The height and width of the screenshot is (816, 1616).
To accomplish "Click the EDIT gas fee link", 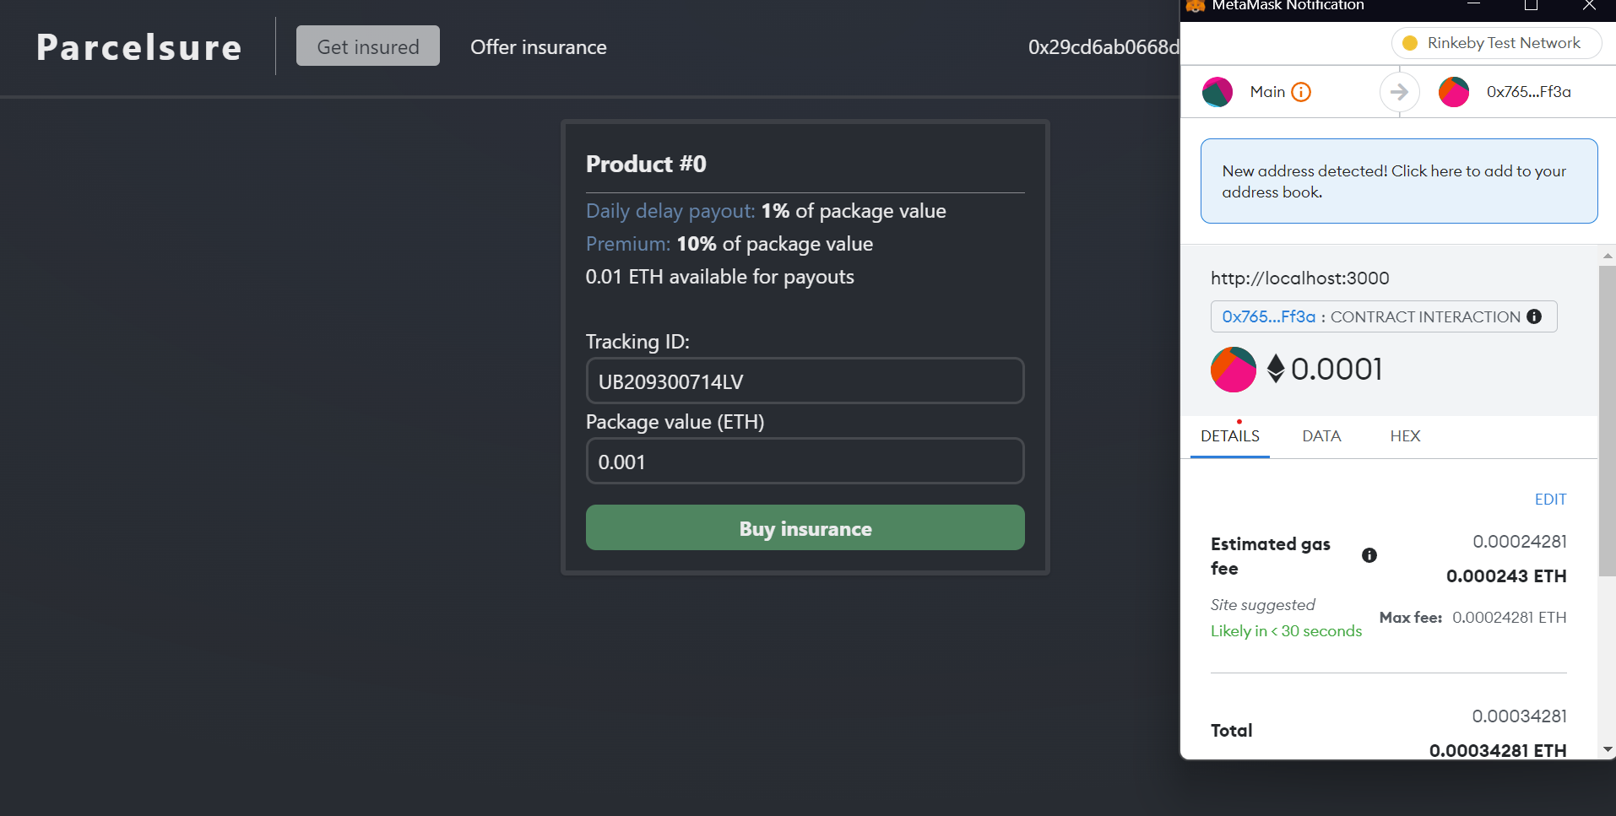I will 1550,500.
